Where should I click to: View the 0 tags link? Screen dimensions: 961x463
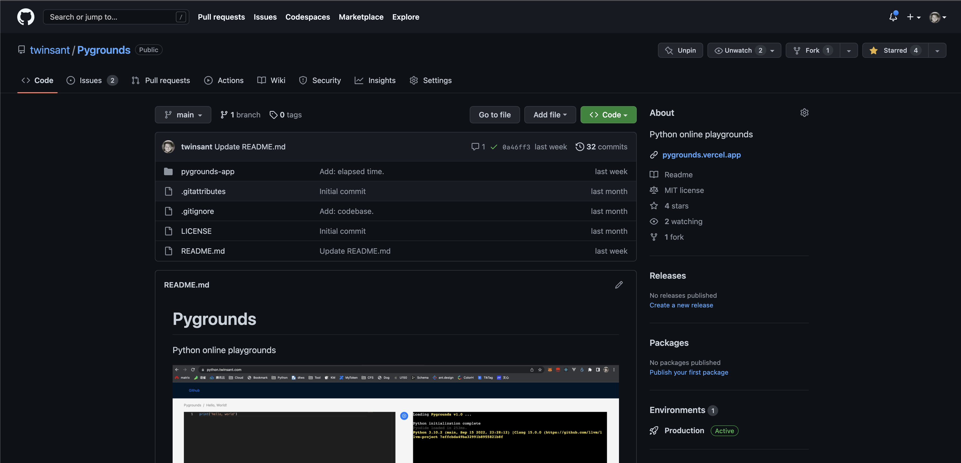click(285, 115)
